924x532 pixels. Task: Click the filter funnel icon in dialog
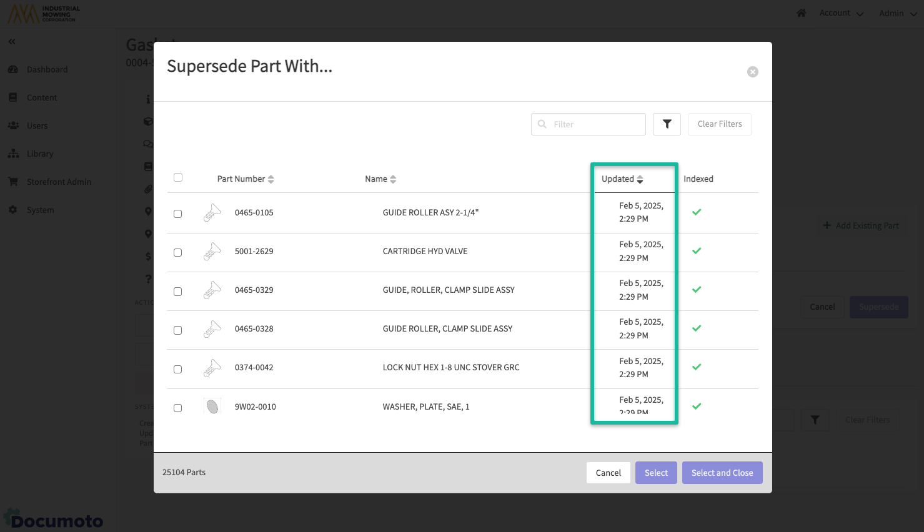[x=667, y=124]
